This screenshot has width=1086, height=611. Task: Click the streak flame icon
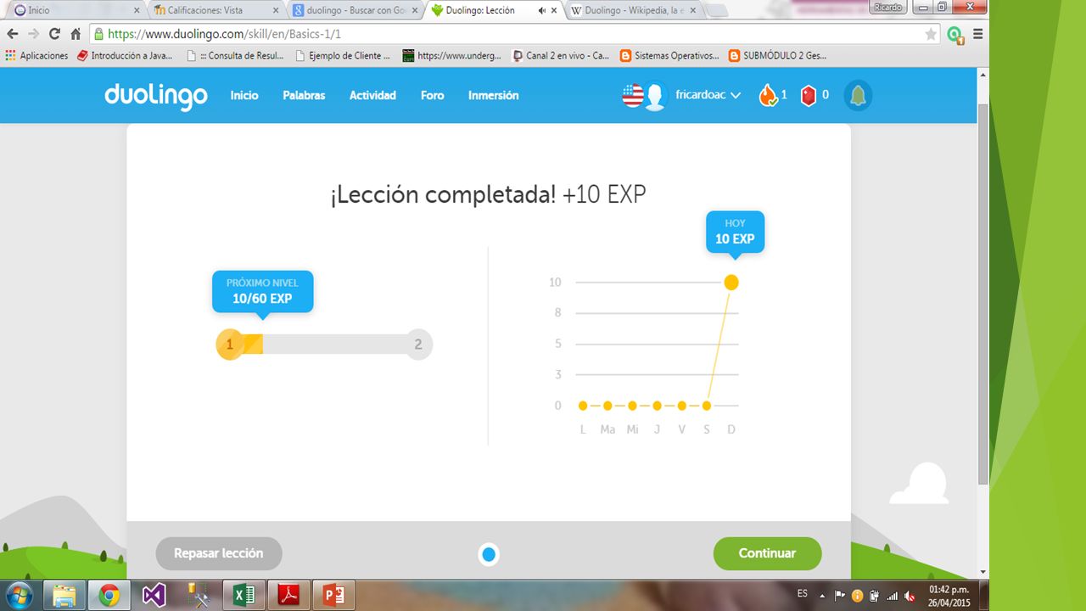click(768, 95)
